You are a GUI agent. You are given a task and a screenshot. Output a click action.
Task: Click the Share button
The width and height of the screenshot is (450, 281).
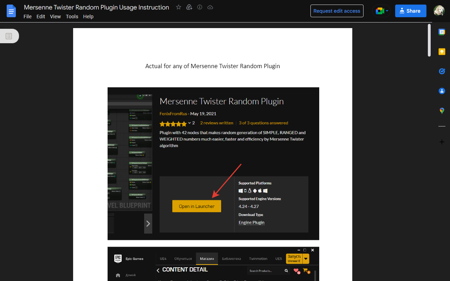(x=411, y=11)
